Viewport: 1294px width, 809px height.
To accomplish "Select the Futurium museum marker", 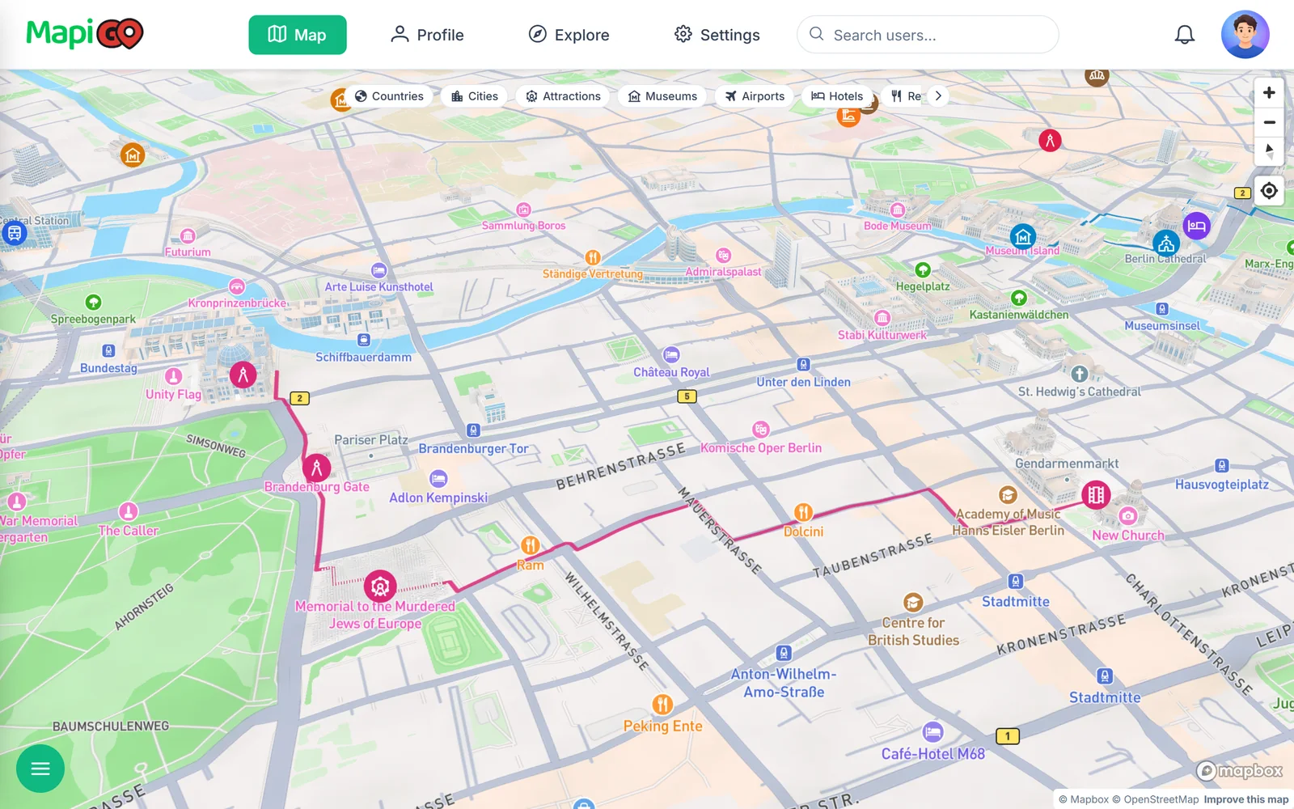I will point(188,236).
